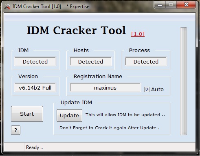Click the Process status field showing Detected

[146, 62]
